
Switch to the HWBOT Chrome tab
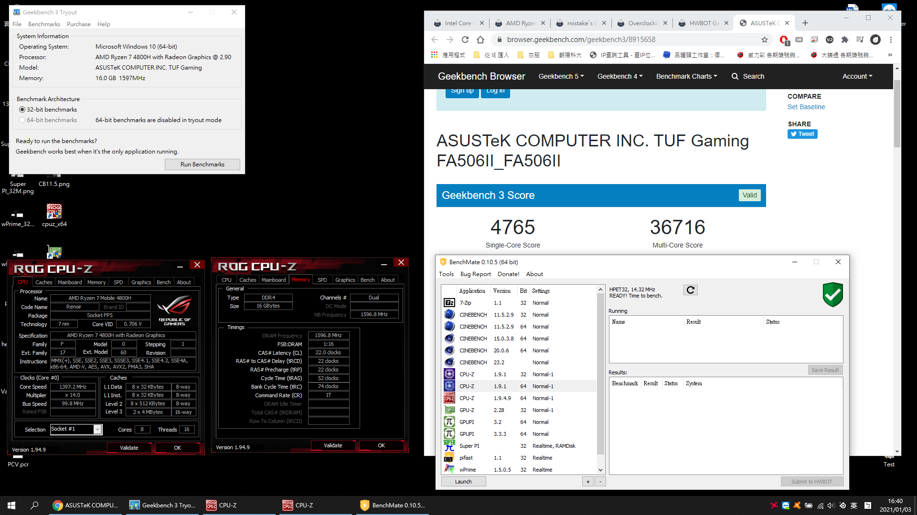[x=704, y=23]
